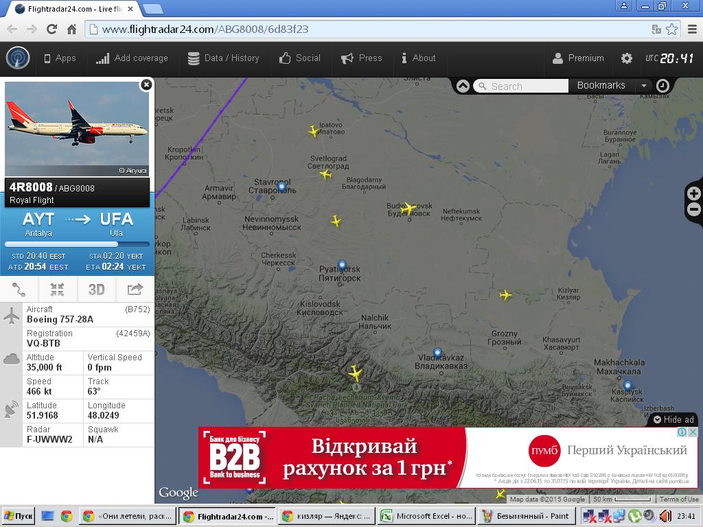The width and height of the screenshot is (703, 527).
Task: Open Data / History menu
Action: pyautogui.click(x=223, y=58)
